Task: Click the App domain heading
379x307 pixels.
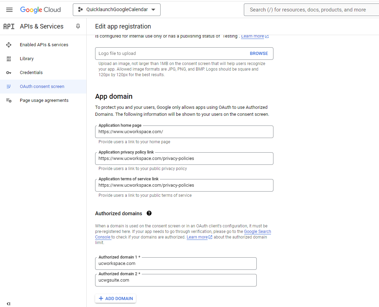Action: click(114, 96)
